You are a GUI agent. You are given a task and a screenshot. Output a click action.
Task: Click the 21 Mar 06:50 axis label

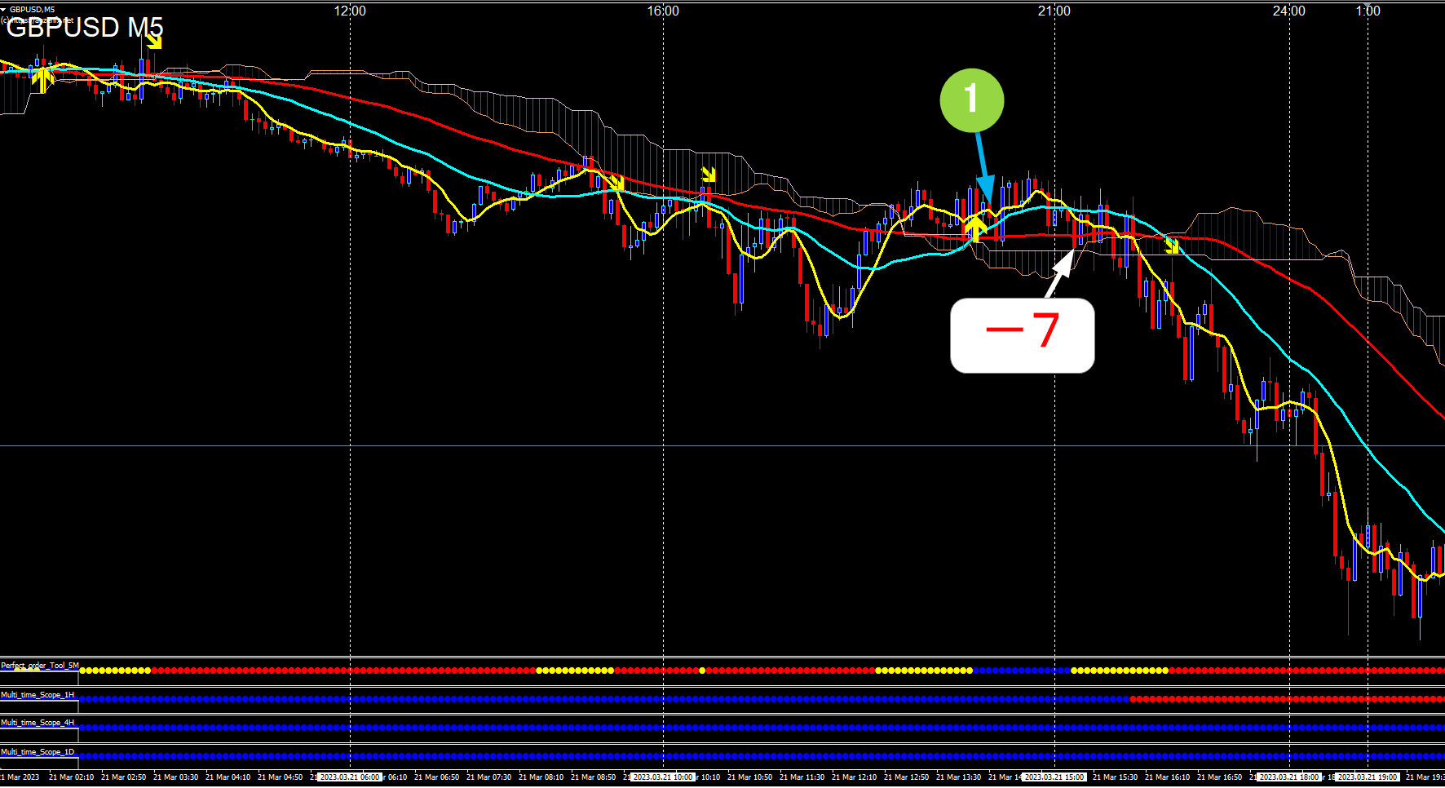[x=436, y=777]
